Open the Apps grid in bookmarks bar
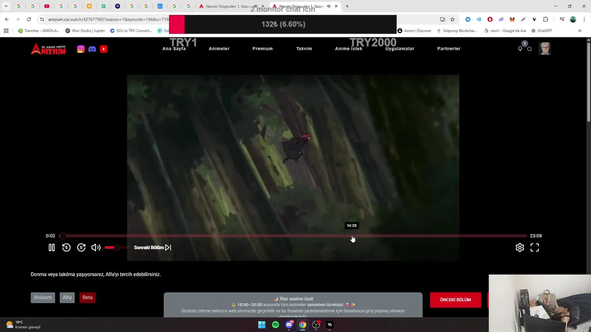This screenshot has height=332, width=591. (6, 31)
